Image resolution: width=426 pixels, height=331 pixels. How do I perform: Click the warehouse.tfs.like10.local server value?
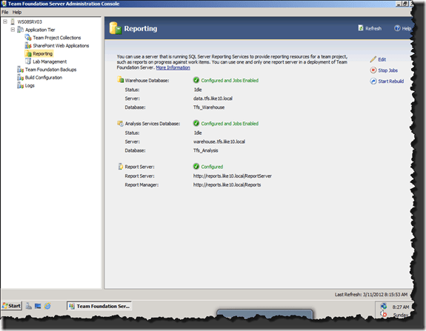(x=219, y=141)
